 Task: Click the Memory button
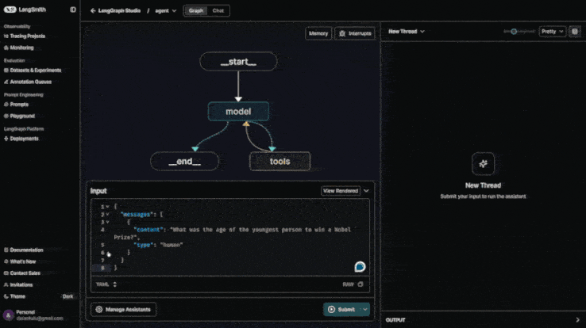[318, 33]
